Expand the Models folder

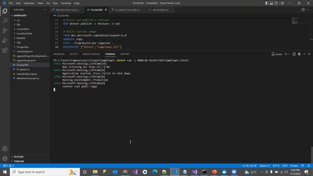point(30,38)
